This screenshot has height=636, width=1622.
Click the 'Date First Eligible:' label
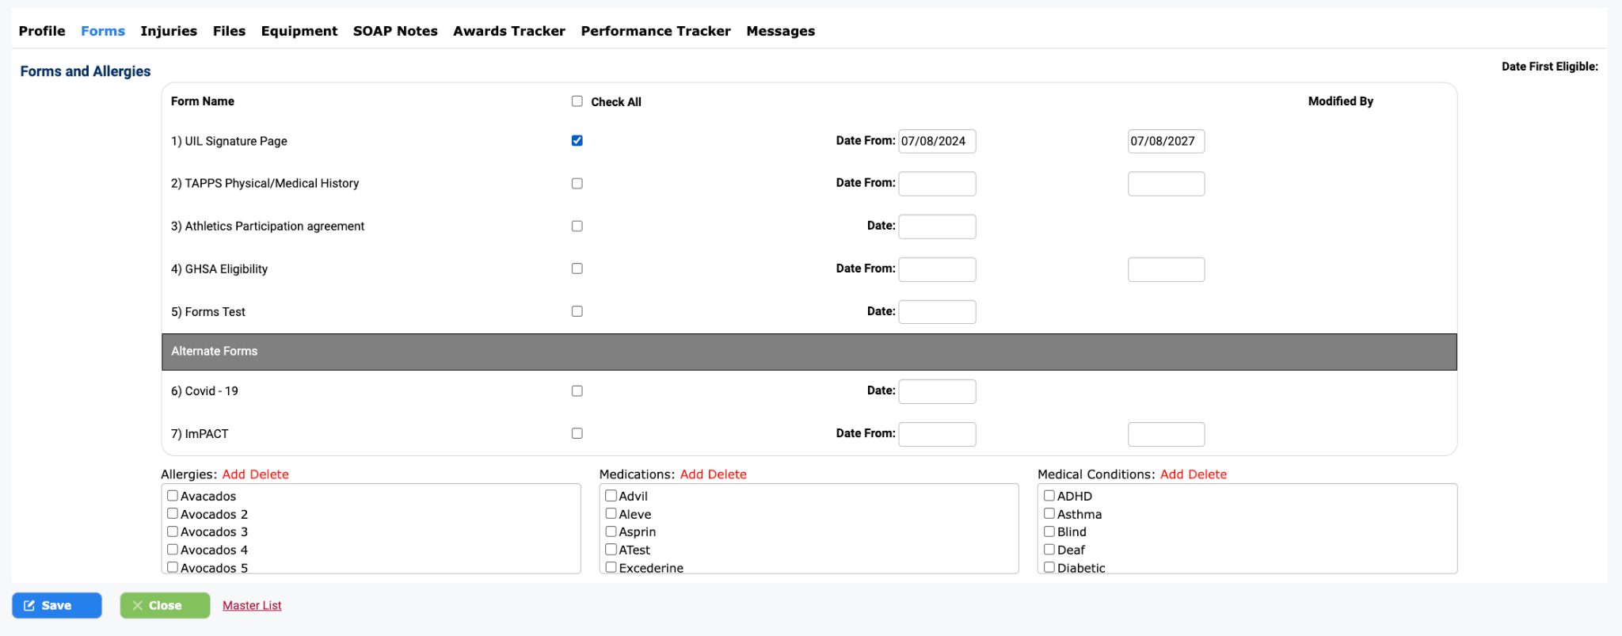click(x=1549, y=67)
